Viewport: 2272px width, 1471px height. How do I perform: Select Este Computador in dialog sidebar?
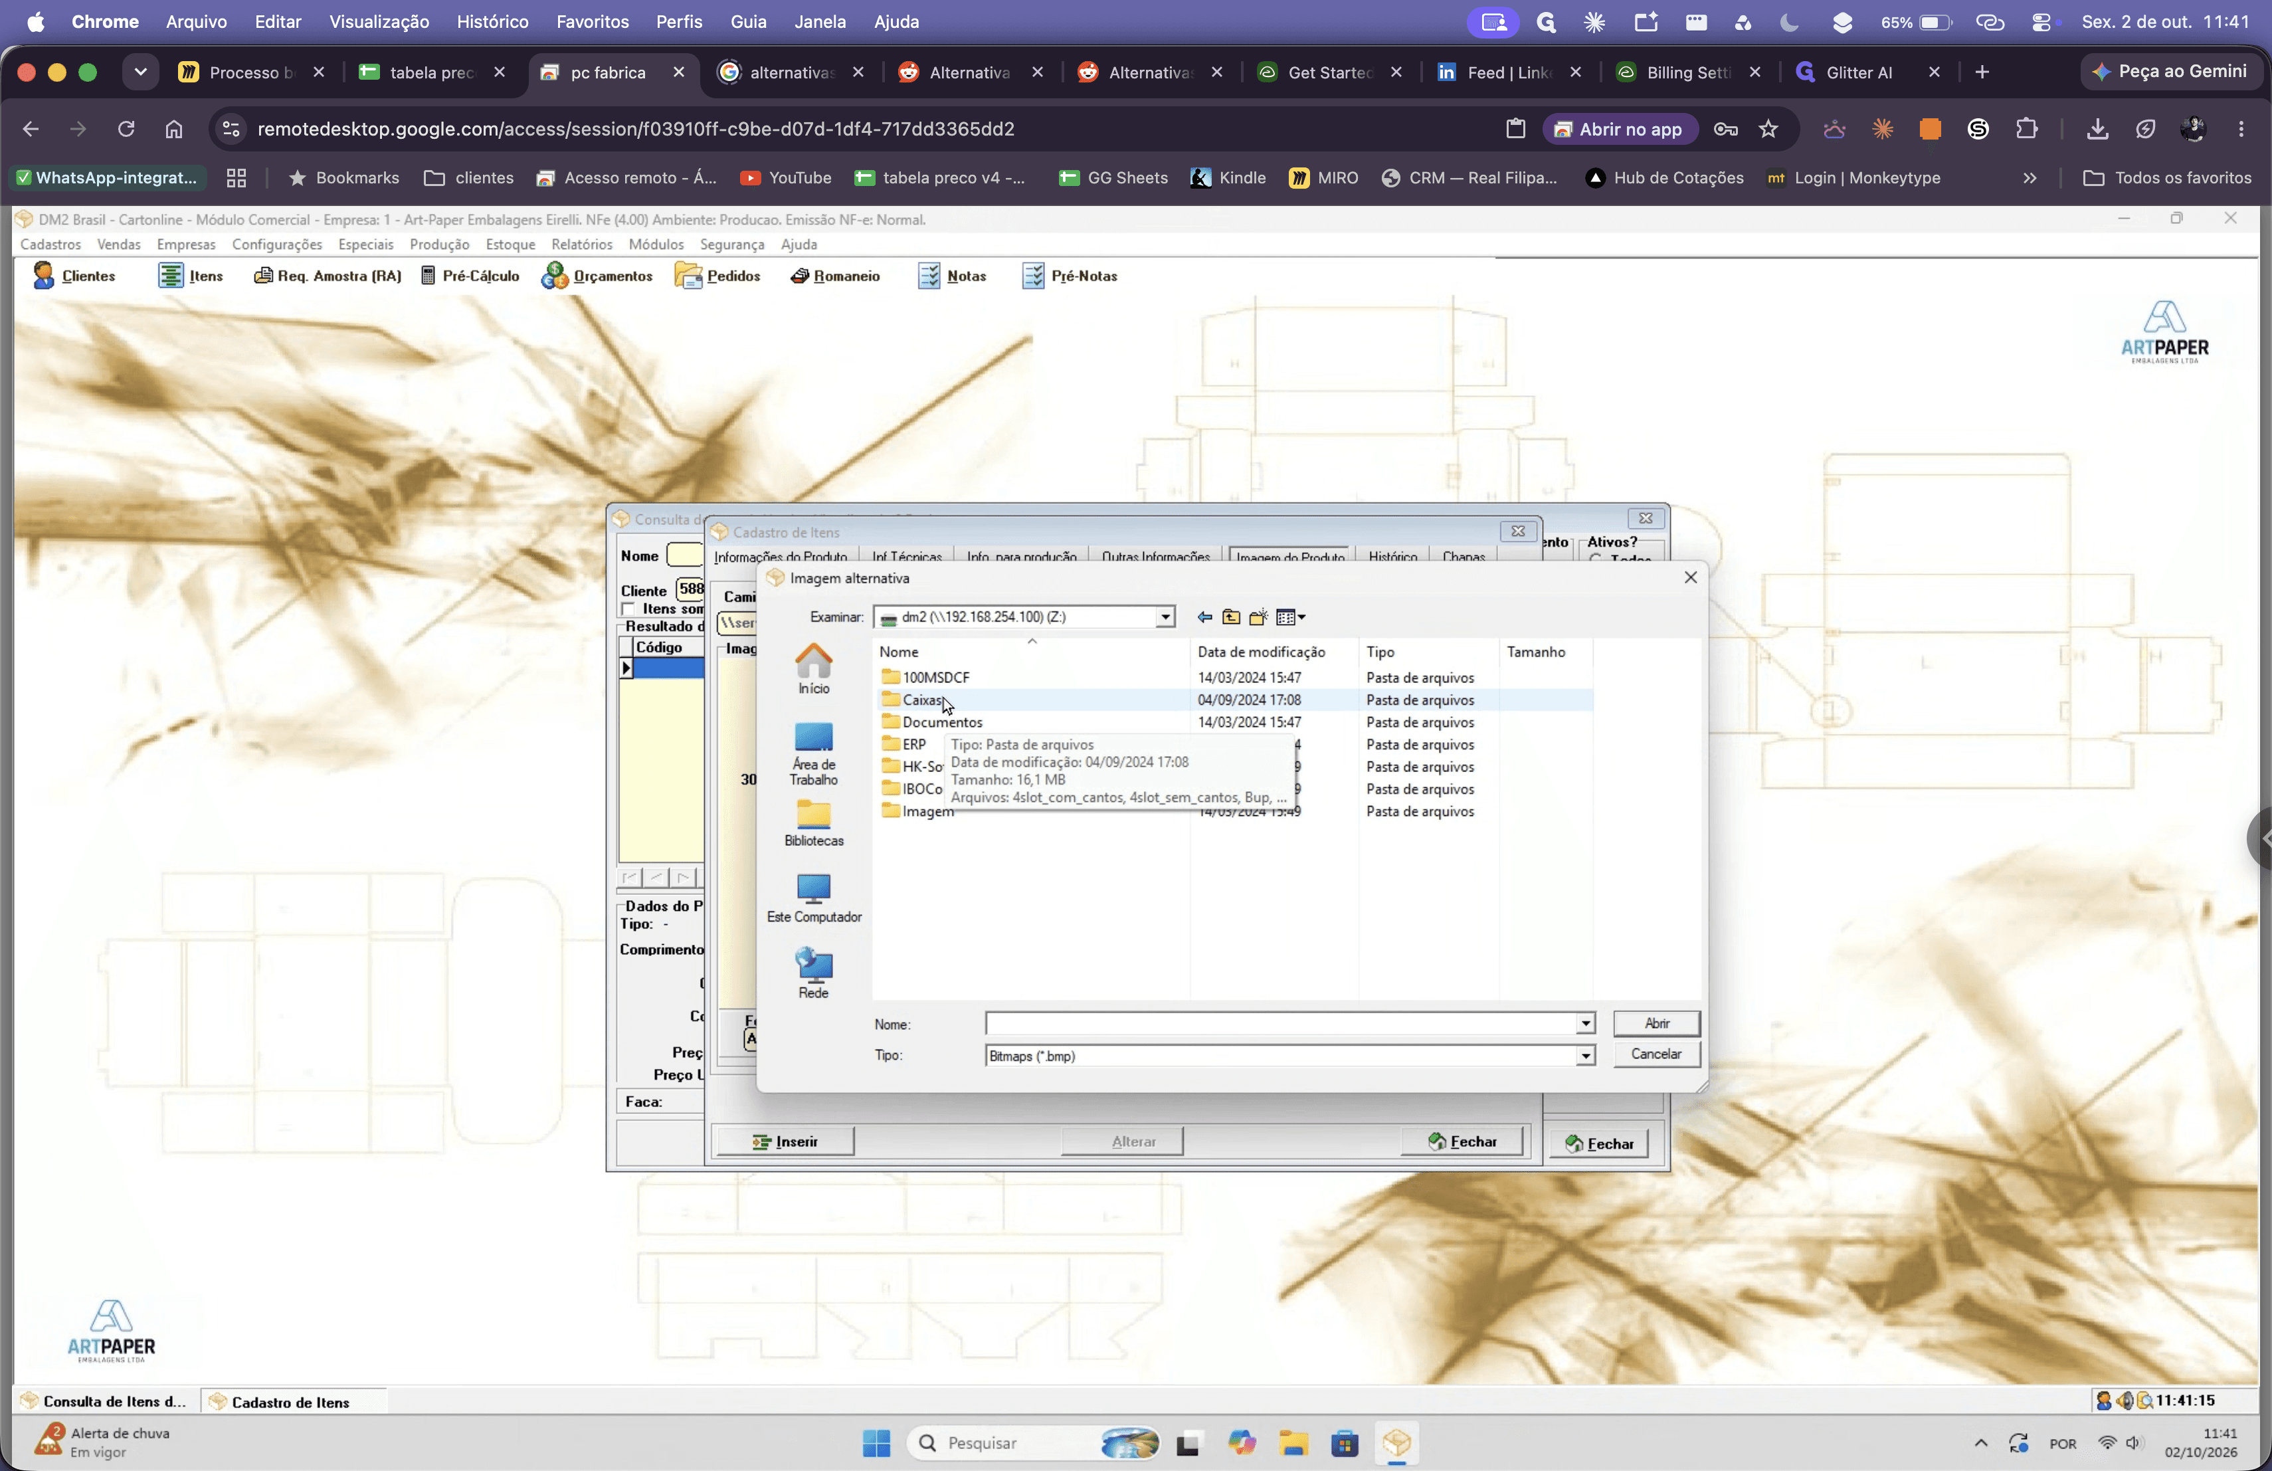pyautogui.click(x=813, y=898)
